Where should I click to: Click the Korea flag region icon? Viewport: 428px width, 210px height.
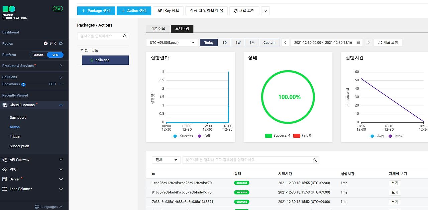tap(46, 43)
